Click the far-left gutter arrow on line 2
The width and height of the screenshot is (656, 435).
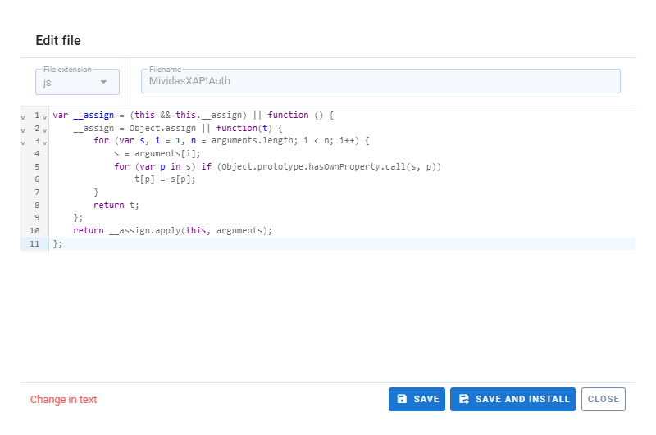(x=23, y=129)
